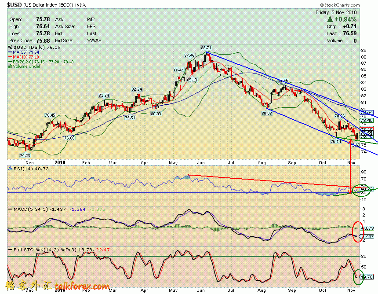Click the P/E label
Image resolution: width=378 pixels, height=294 pixels.
pos(91,19)
